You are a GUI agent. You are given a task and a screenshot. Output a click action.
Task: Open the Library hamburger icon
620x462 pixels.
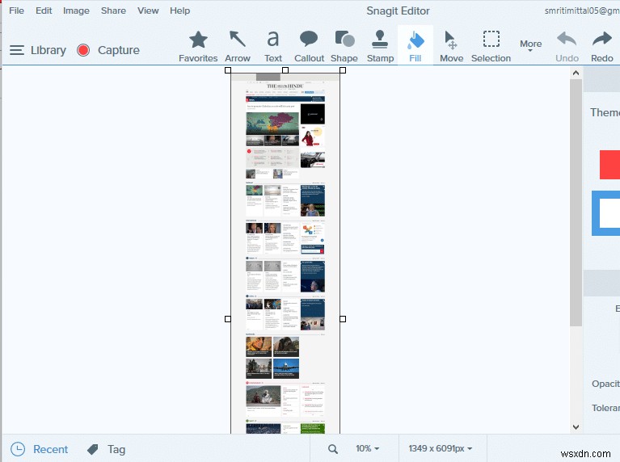tap(17, 50)
